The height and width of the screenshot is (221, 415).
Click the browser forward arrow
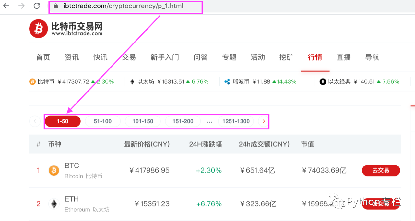[22, 6]
